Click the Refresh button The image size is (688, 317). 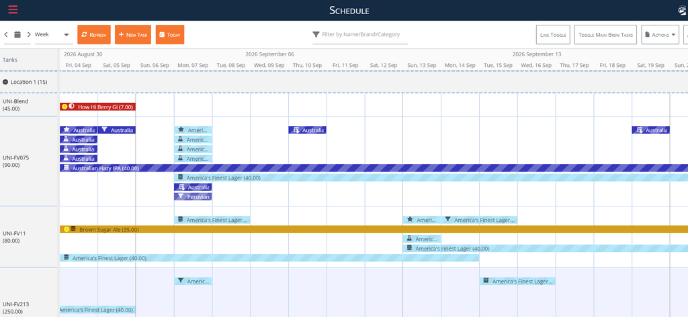94,35
